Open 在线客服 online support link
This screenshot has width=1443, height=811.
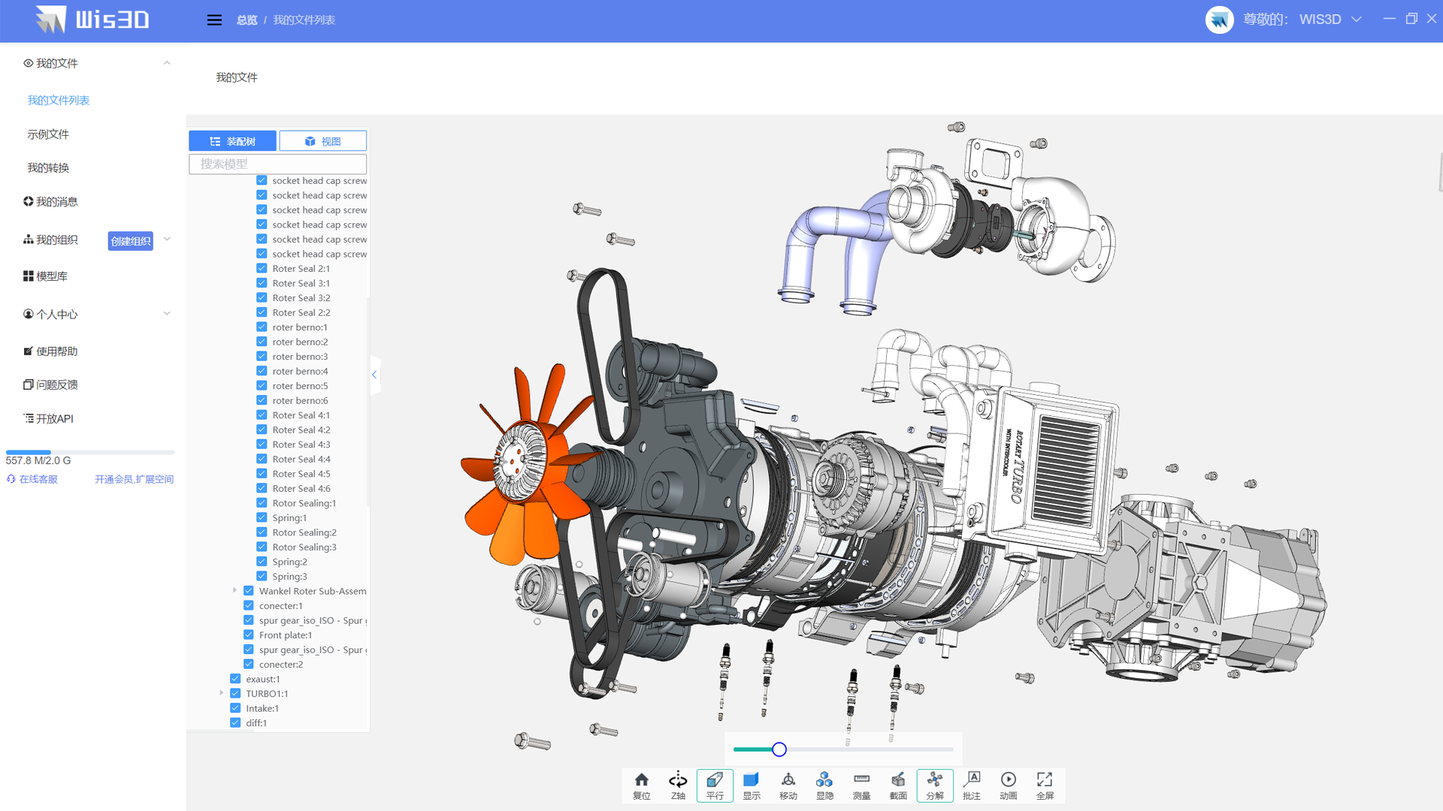(32, 479)
